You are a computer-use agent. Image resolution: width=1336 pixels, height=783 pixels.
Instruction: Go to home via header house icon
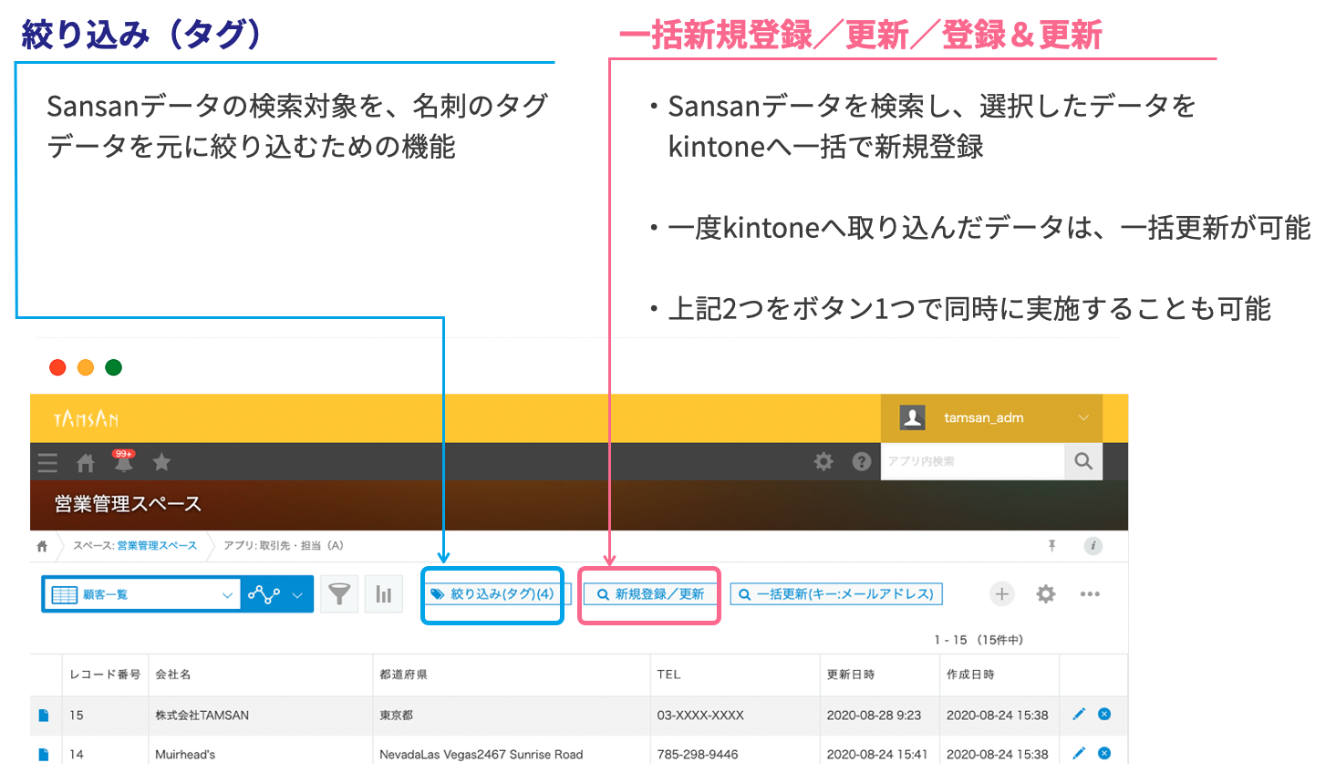[86, 463]
